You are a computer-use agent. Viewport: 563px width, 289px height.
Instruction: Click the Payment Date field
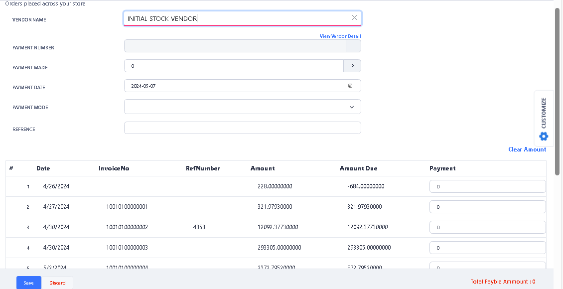click(234, 86)
